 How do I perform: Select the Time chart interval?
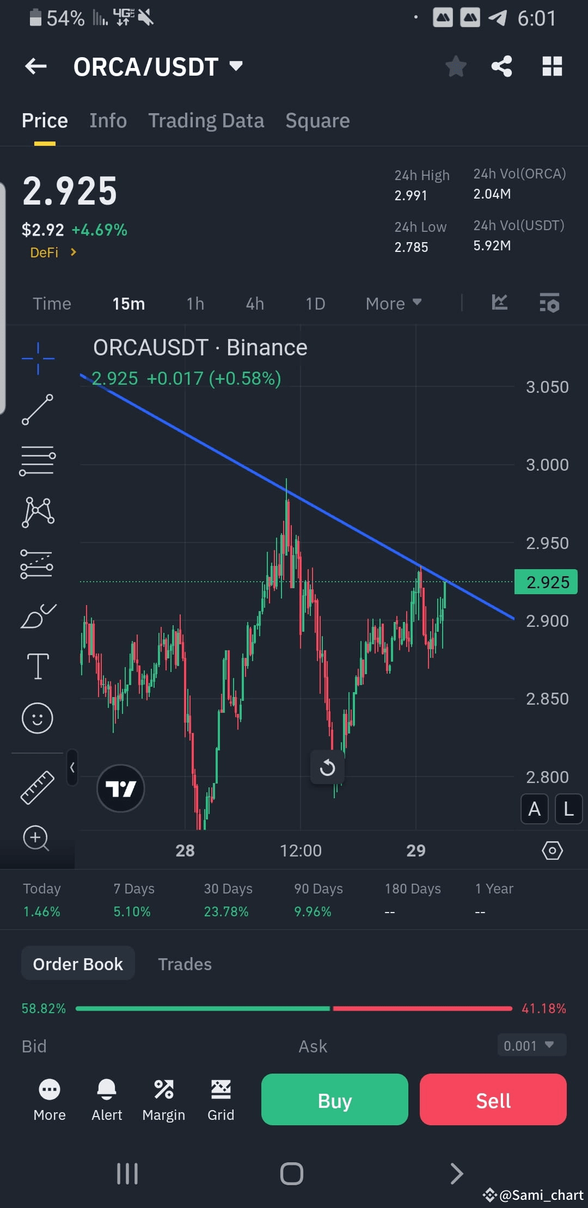[52, 304]
